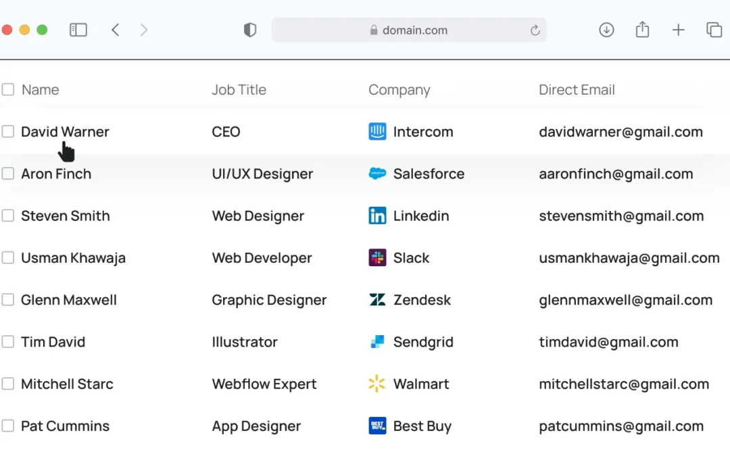This screenshot has height=456, width=730.
Task: Check the select-all checkbox beside Name
Action: click(x=8, y=89)
